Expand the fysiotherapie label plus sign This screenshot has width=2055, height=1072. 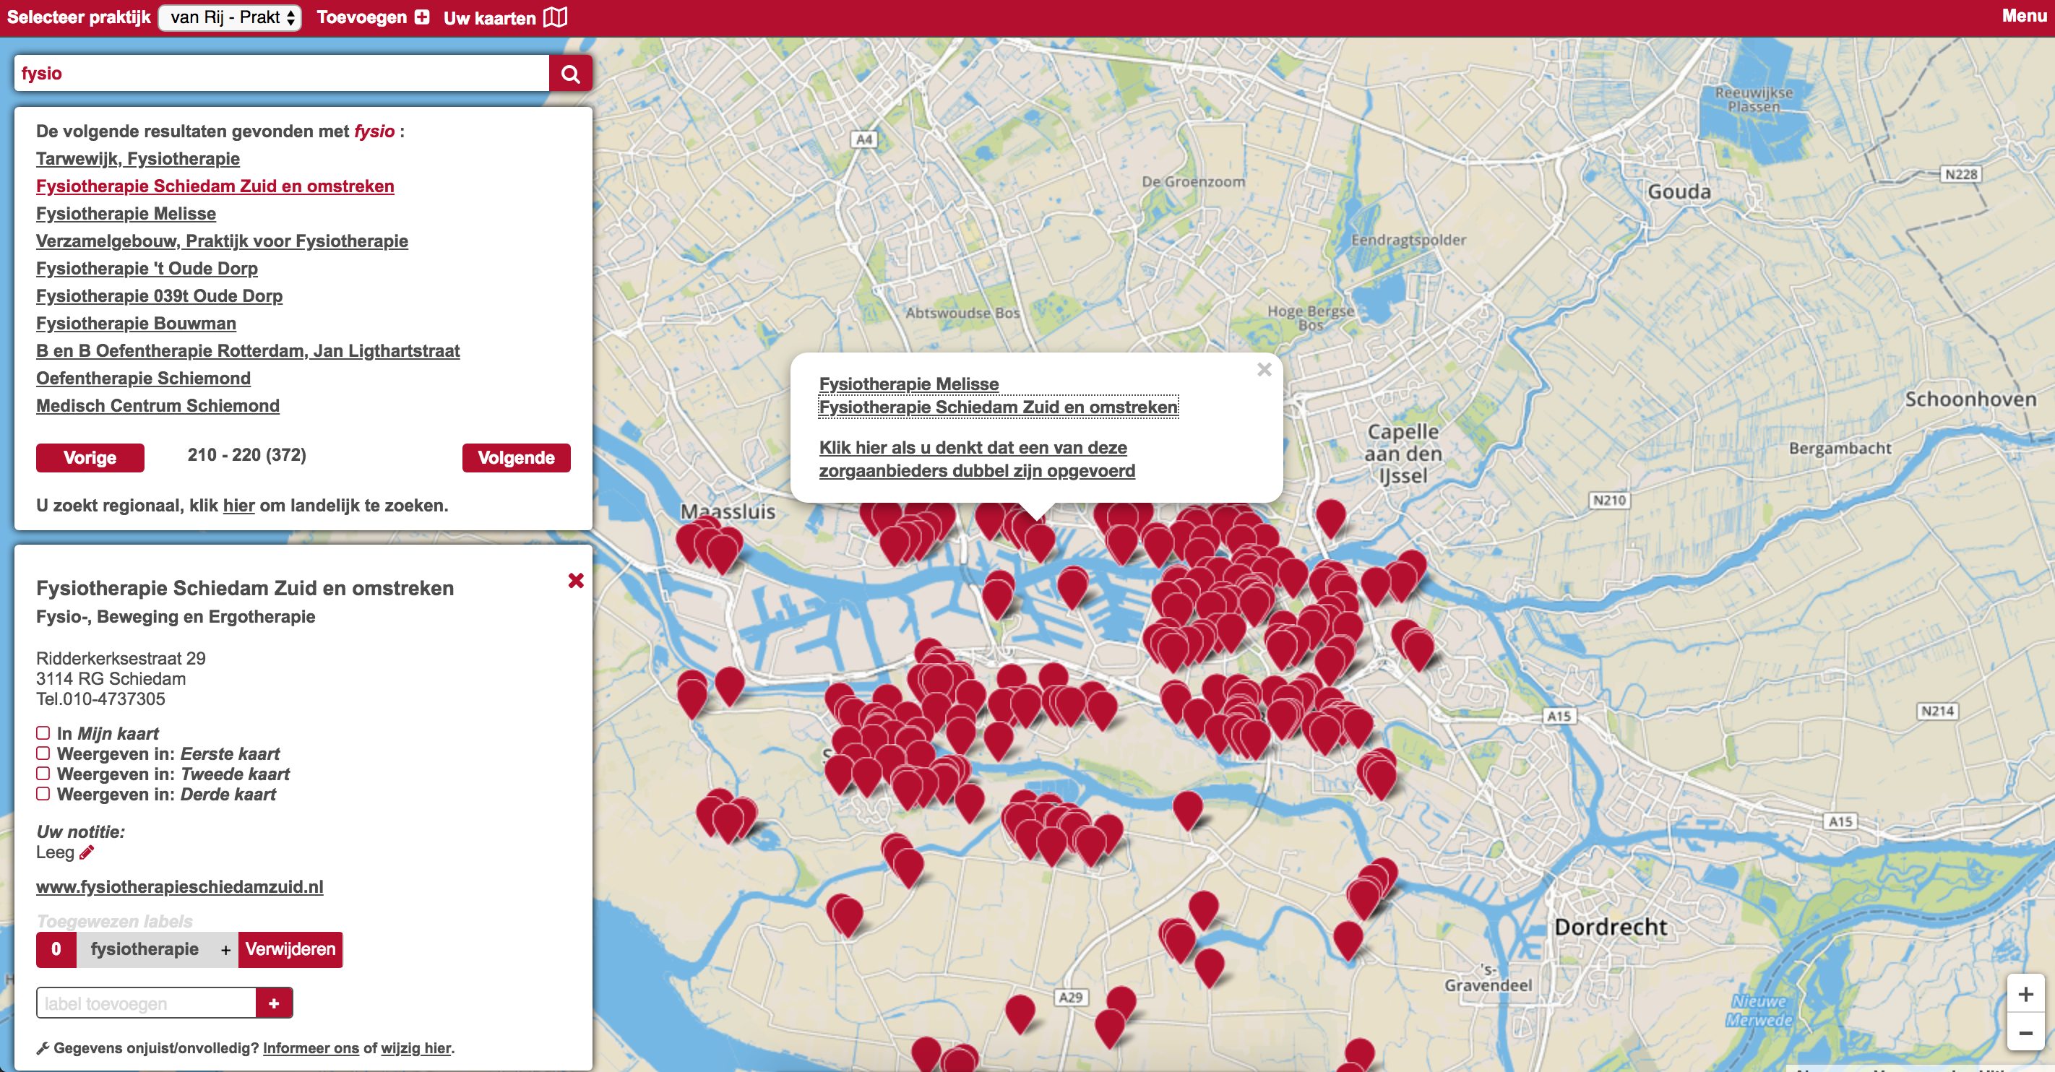(x=225, y=950)
